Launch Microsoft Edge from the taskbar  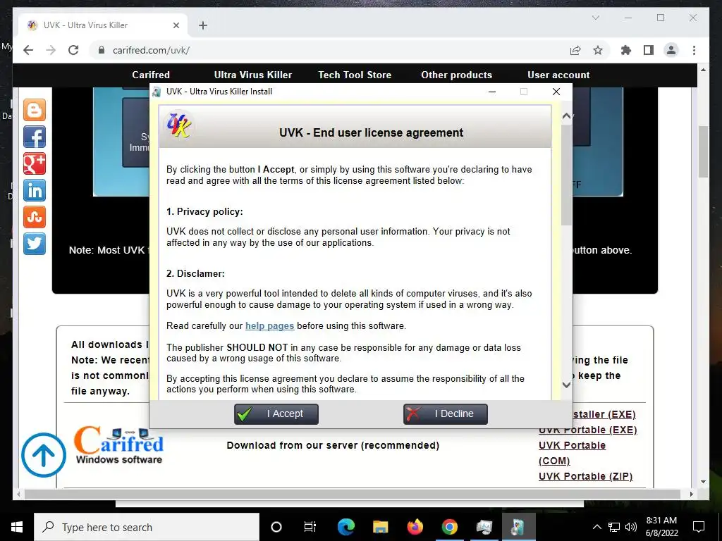pyautogui.click(x=345, y=527)
